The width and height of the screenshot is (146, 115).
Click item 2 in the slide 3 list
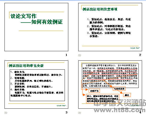[x=32, y=79]
